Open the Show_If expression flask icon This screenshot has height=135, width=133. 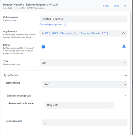124,46
